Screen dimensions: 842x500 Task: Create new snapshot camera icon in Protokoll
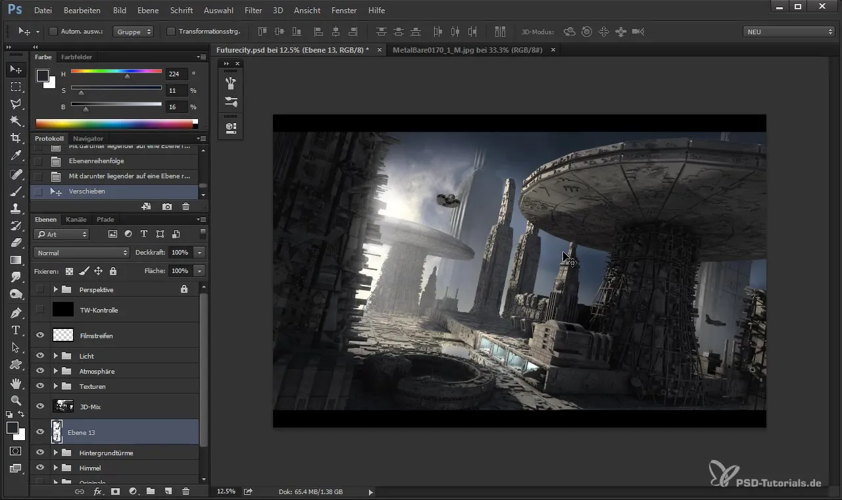[167, 207]
